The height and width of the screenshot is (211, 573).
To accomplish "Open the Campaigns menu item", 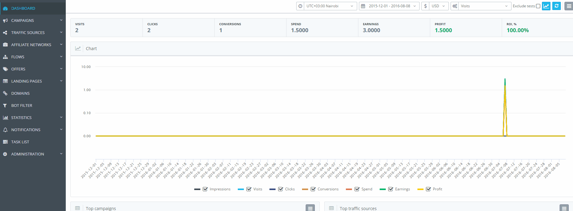I will click(x=33, y=21).
